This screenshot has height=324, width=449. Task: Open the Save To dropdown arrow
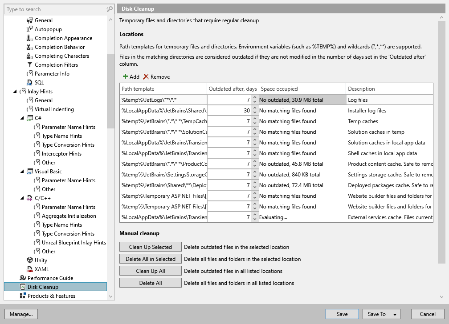[395, 315]
